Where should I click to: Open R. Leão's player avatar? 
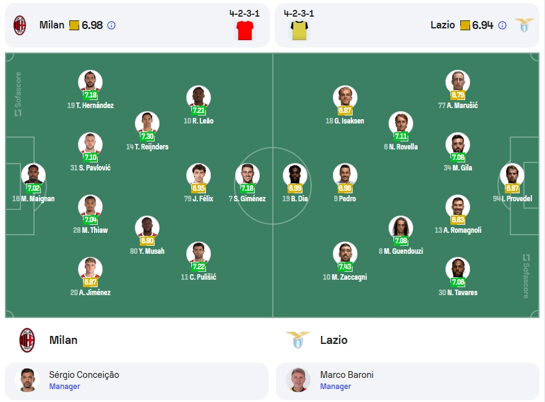pyautogui.click(x=199, y=98)
